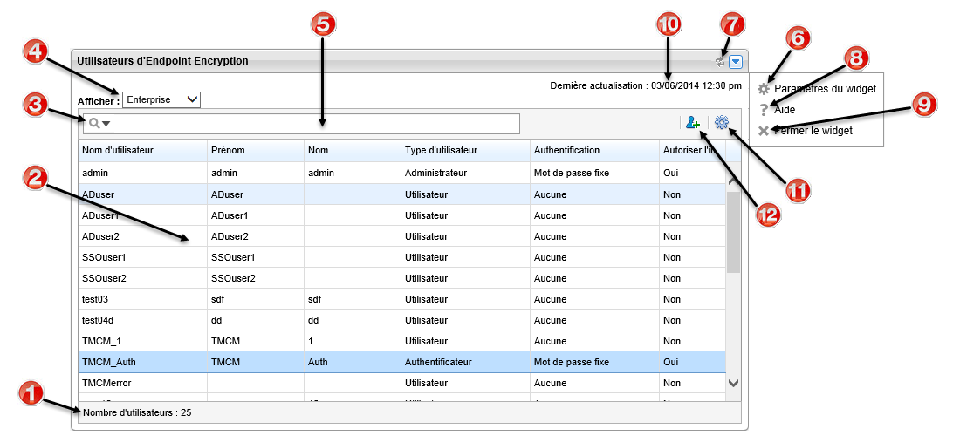Sort by Nom d'utilisateur column header

click(118, 151)
